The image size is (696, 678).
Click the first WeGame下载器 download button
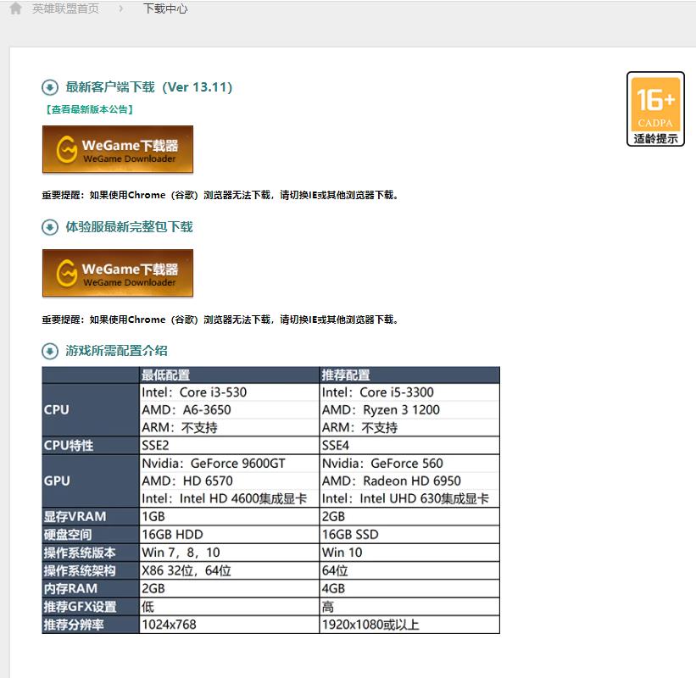coord(118,148)
